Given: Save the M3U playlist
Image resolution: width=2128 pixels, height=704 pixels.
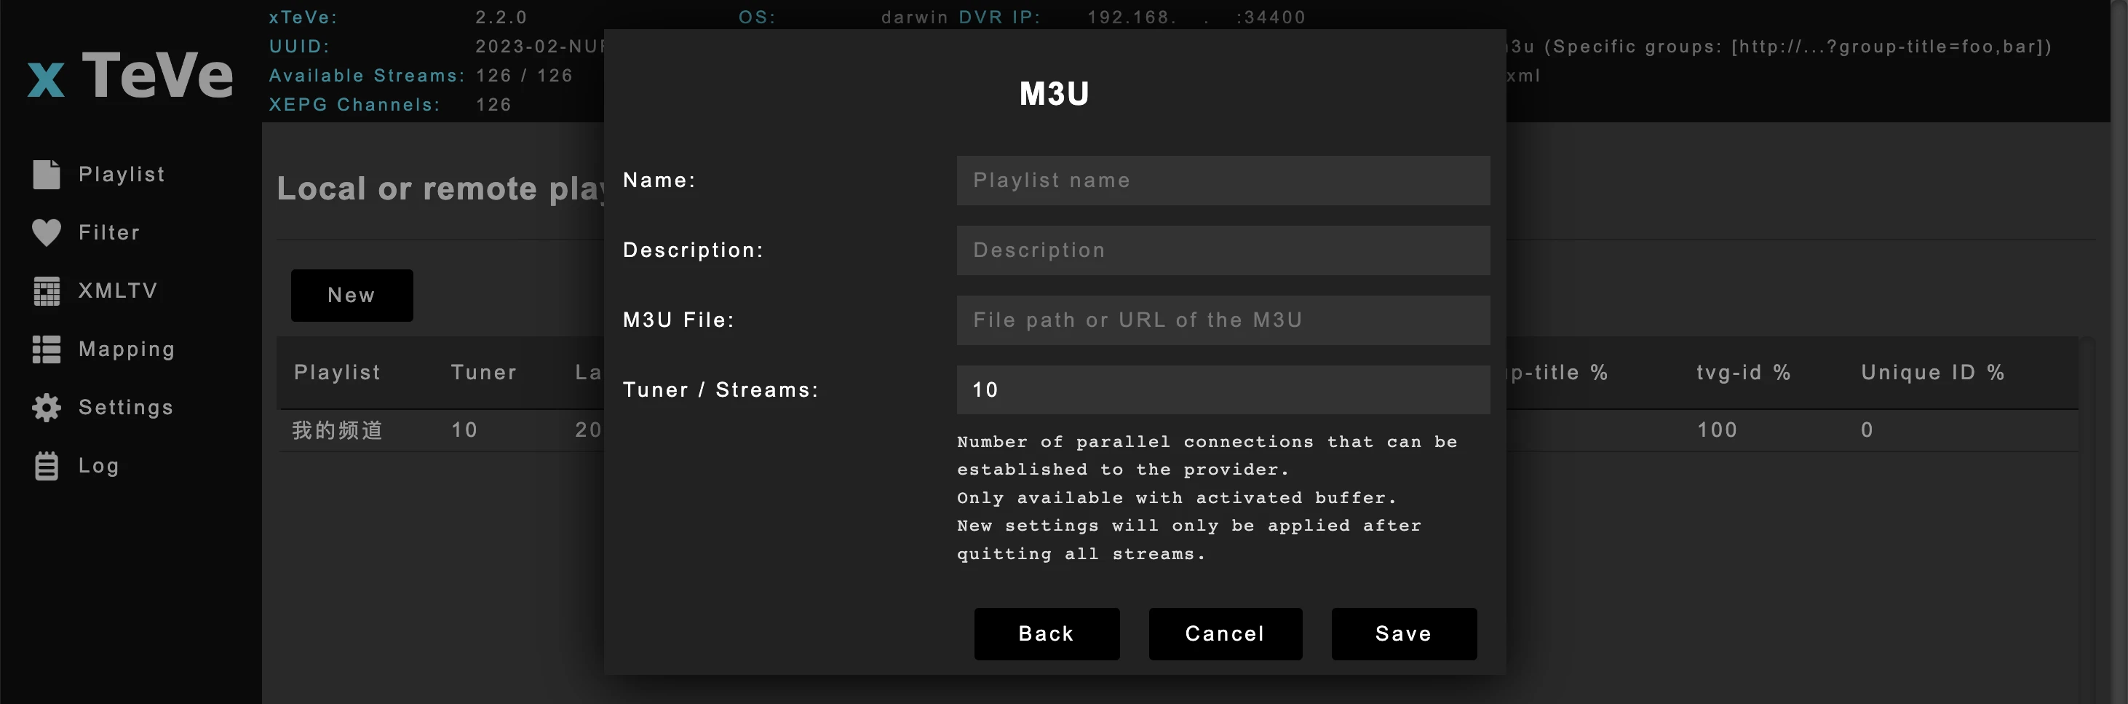Looking at the screenshot, I should click(1404, 634).
